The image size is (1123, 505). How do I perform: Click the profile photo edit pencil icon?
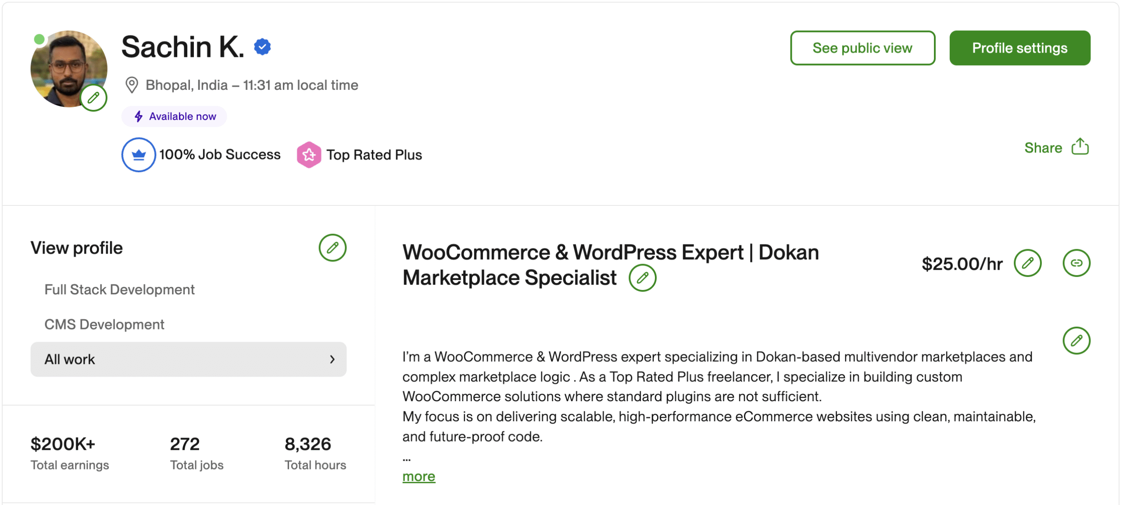pyautogui.click(x=93, y=98)
